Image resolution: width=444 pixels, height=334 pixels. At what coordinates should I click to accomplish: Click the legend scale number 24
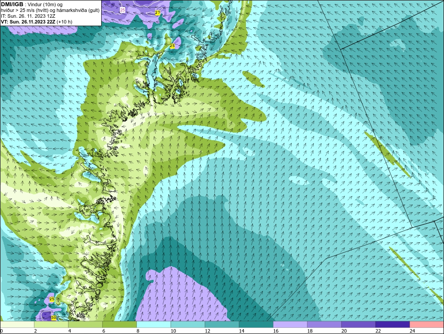[412, 331]
